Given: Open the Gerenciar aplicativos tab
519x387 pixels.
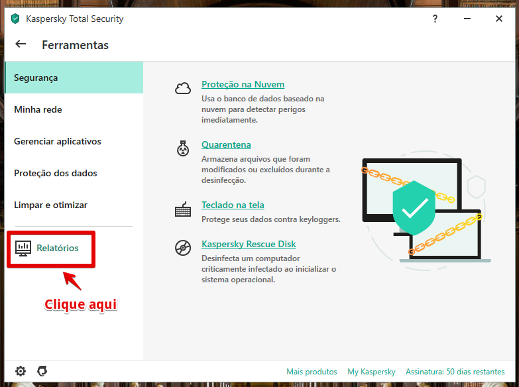Looking at the screenshot, I should tap(74, 141).
